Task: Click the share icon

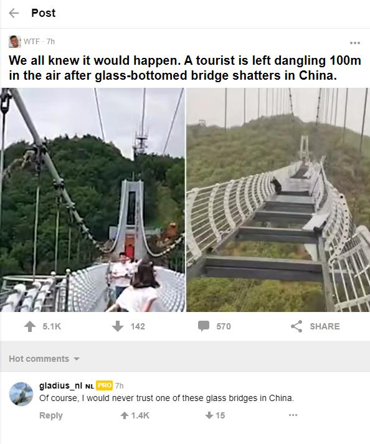Action: coord(296,326)
